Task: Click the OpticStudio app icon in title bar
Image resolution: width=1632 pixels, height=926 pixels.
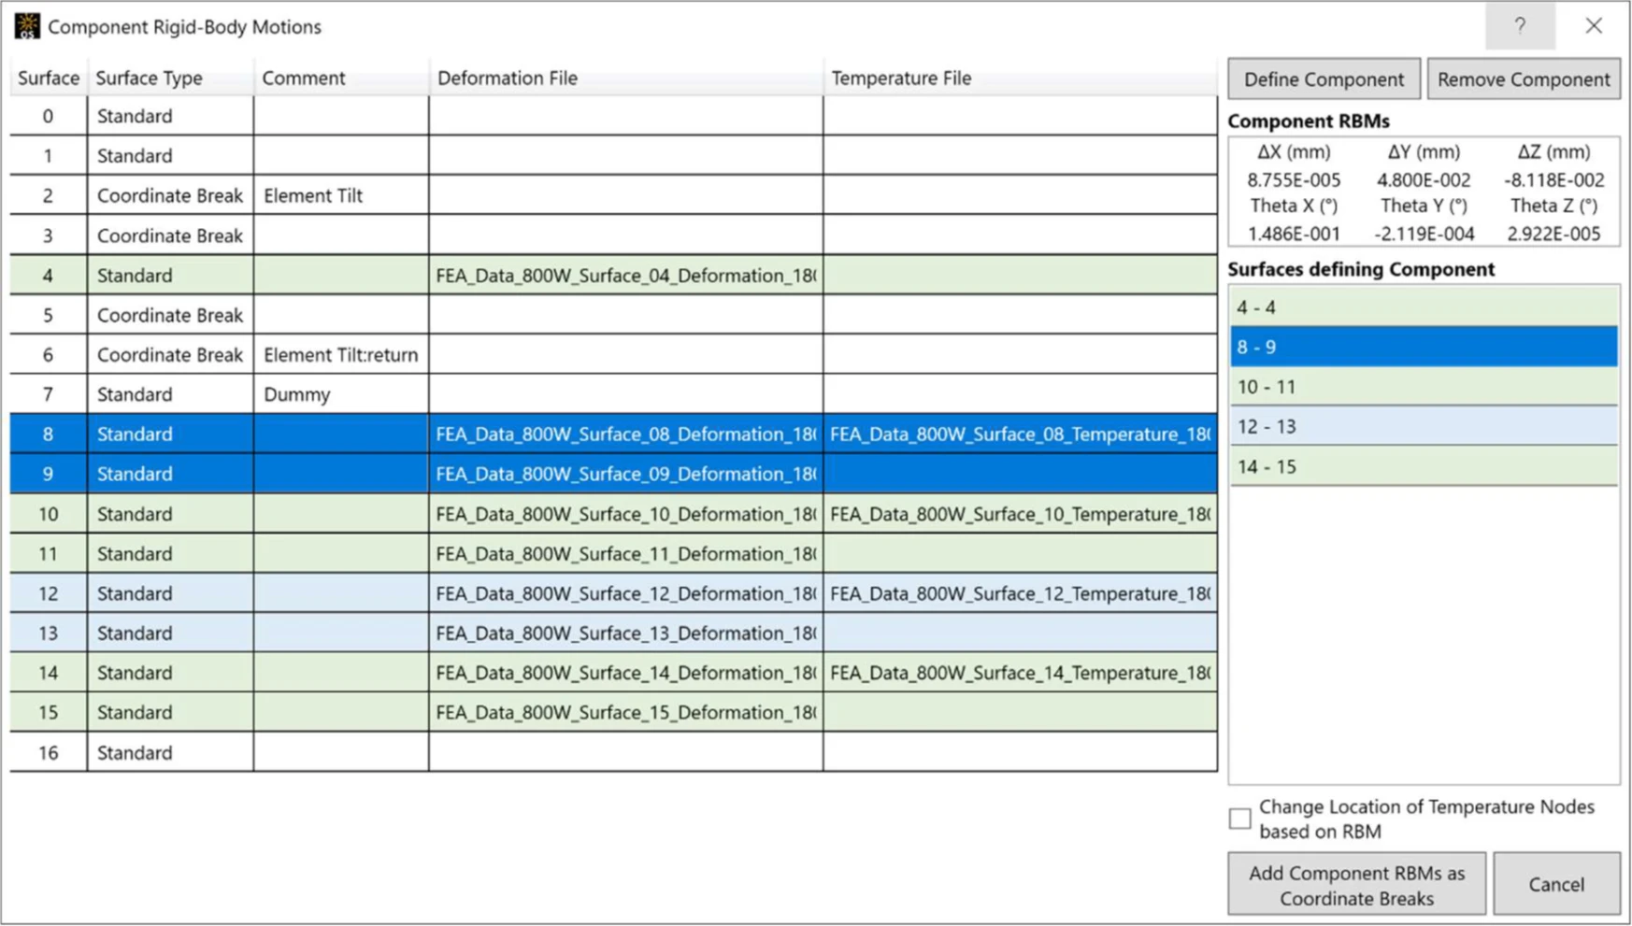Action: point(27,26)
